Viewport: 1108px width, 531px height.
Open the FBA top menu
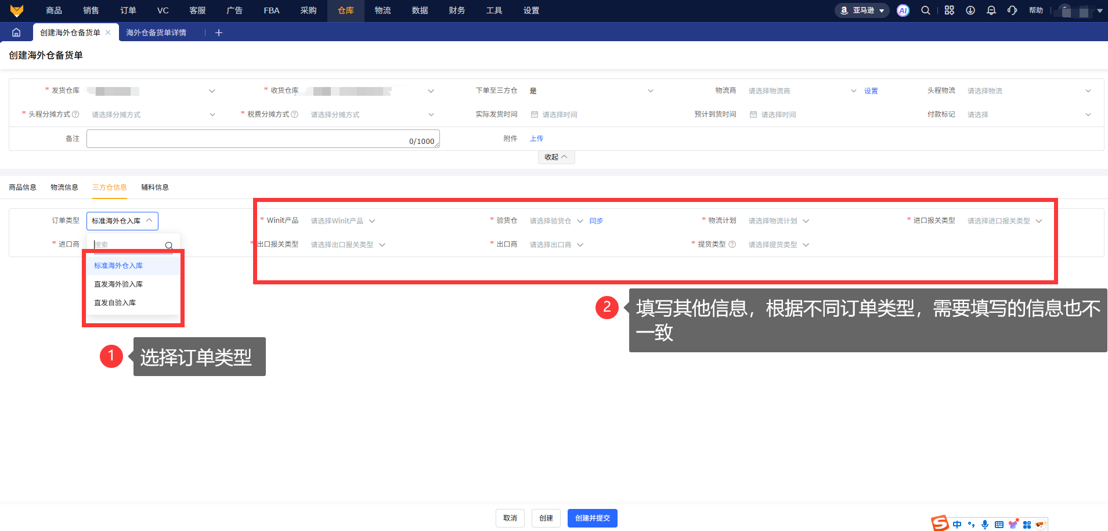click(x=272, y=10)
